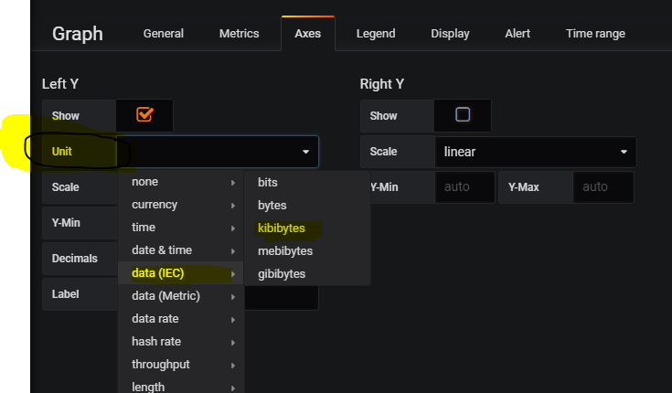
Task: Open the Alert tab
Action: click(x=517, y=34)
